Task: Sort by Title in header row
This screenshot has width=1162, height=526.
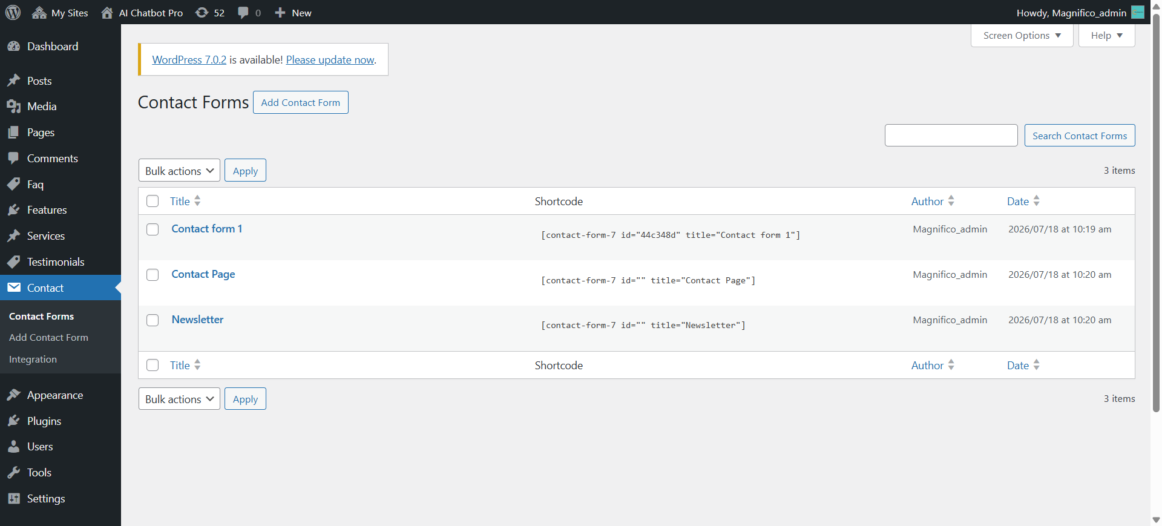Action: (x=185, y=201)
